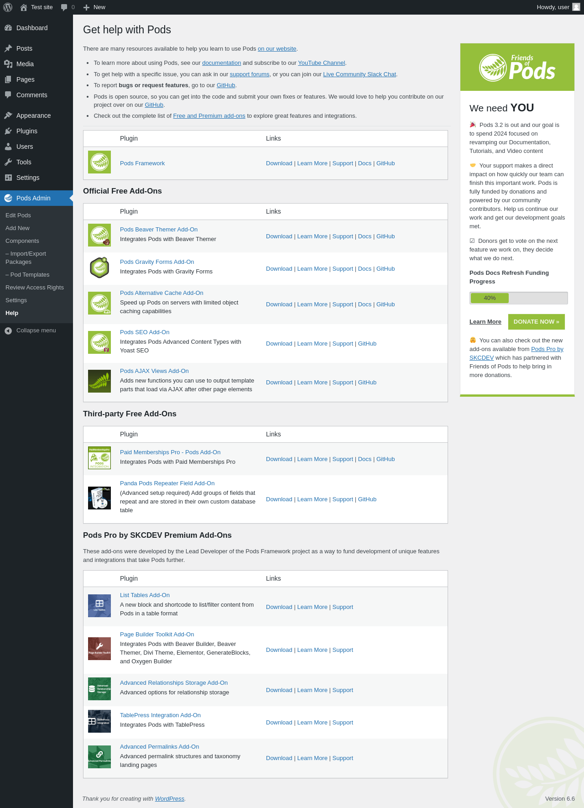The width and height of the screenshot is (584, 808).
Task: Click the WordPress link in footer
Action: click(170, 799)
